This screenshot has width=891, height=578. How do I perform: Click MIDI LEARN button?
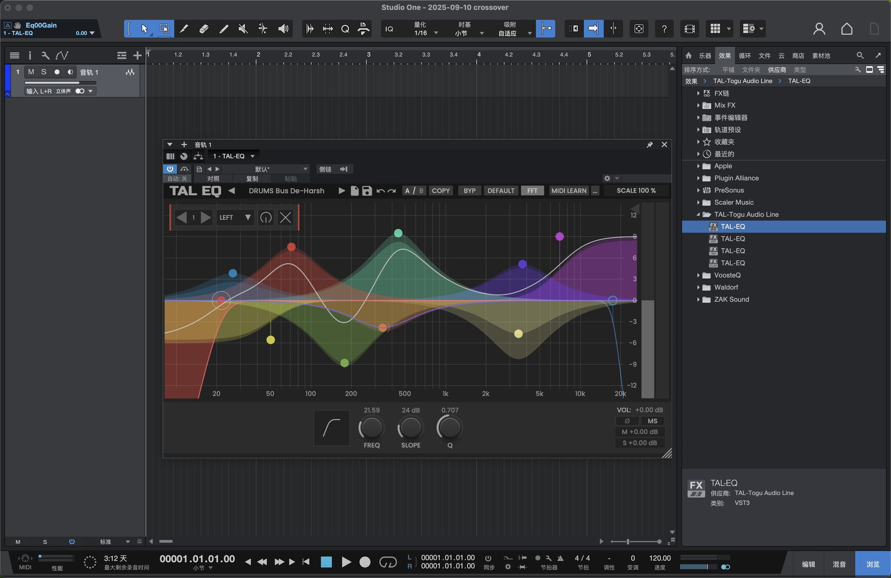pos(569,191)
